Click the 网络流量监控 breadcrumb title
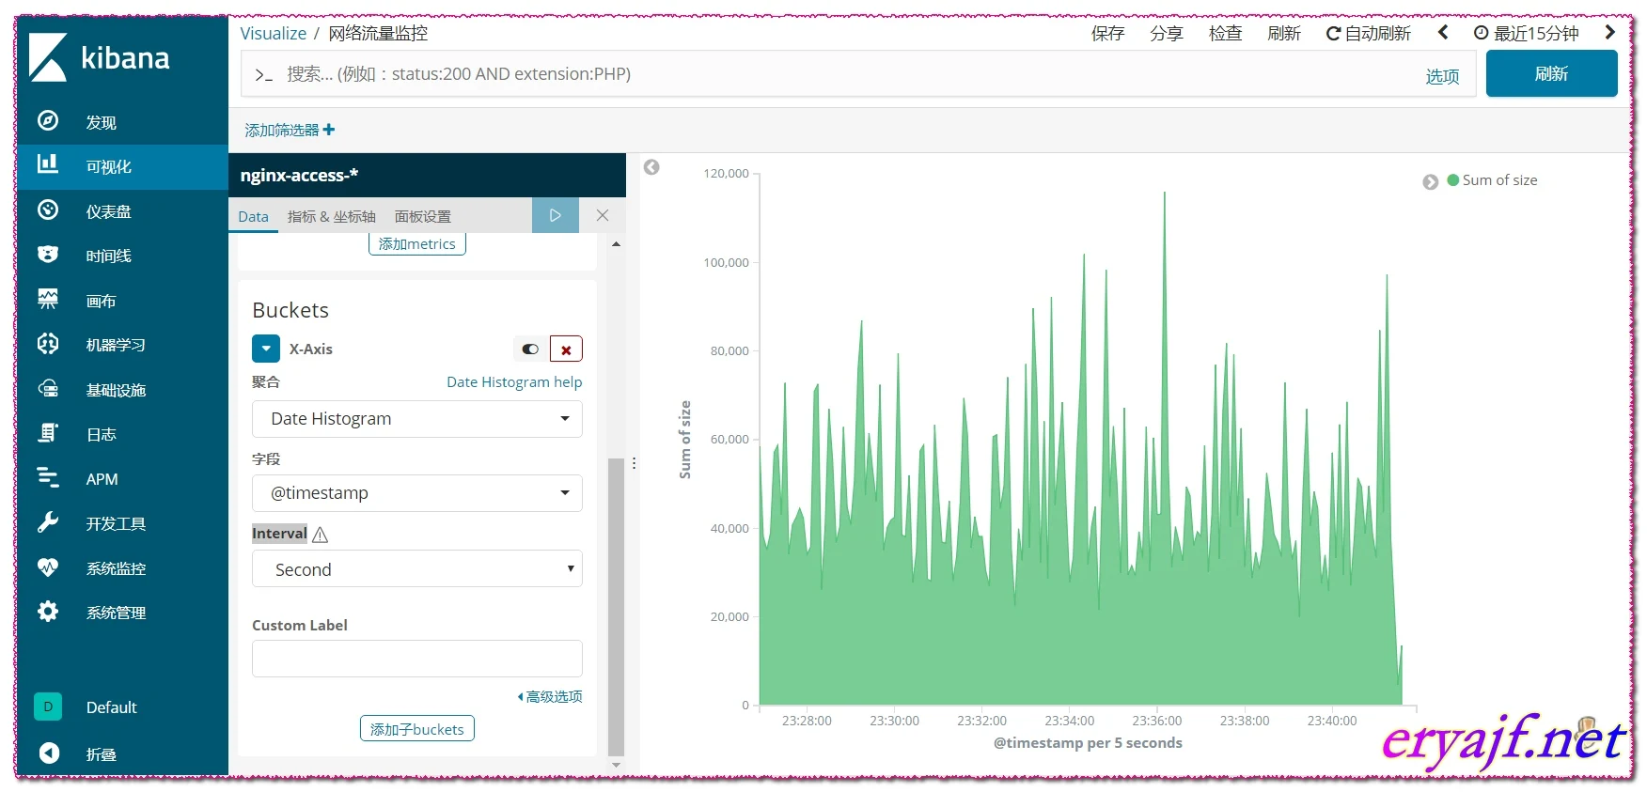This screenshot has width=1647, height=792. [378, 33]
